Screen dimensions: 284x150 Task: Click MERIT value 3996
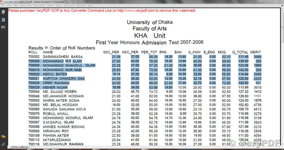point(258,57)
